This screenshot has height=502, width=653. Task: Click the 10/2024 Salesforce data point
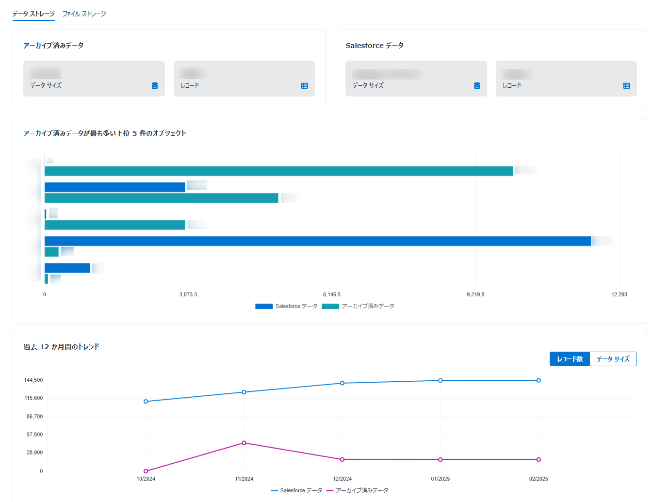click(x=146, y=402)
